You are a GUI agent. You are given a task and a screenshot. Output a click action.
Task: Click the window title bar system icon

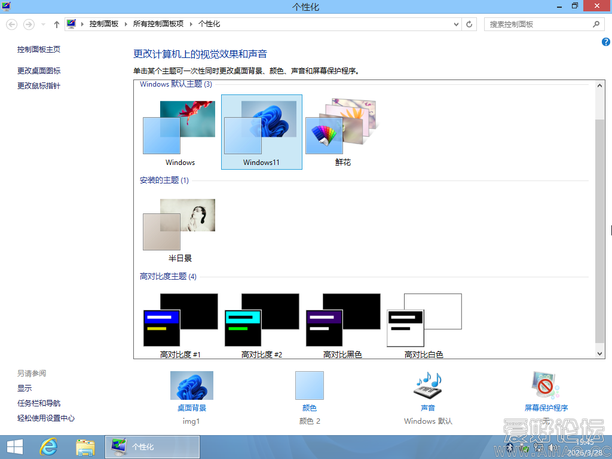pos(6,6)
